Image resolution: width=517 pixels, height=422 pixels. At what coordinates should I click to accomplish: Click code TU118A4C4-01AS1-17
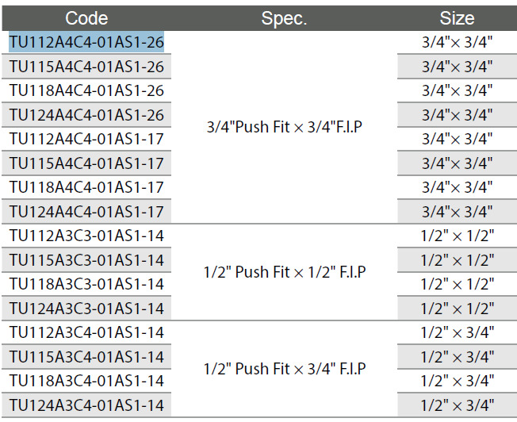pos(86,187)
